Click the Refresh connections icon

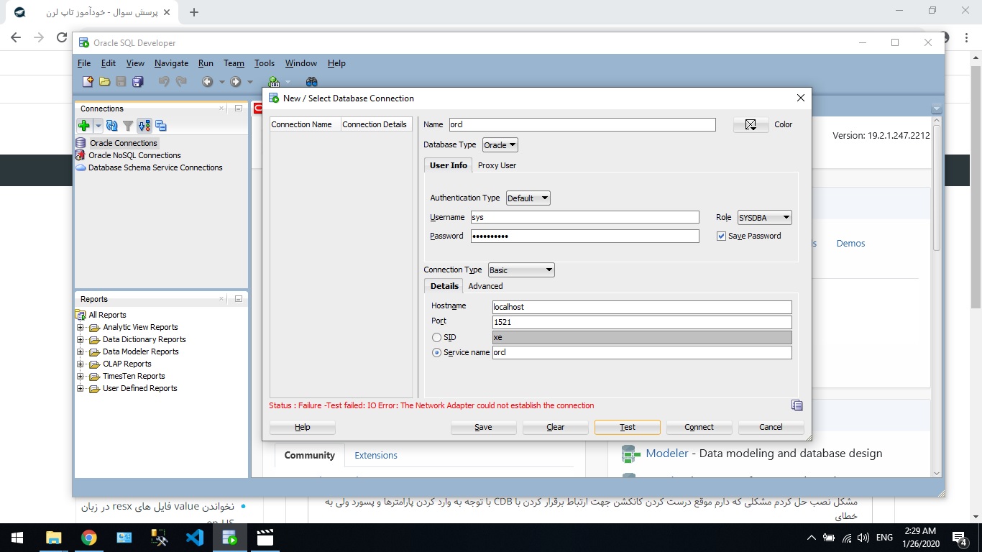[x=112, y=126]
